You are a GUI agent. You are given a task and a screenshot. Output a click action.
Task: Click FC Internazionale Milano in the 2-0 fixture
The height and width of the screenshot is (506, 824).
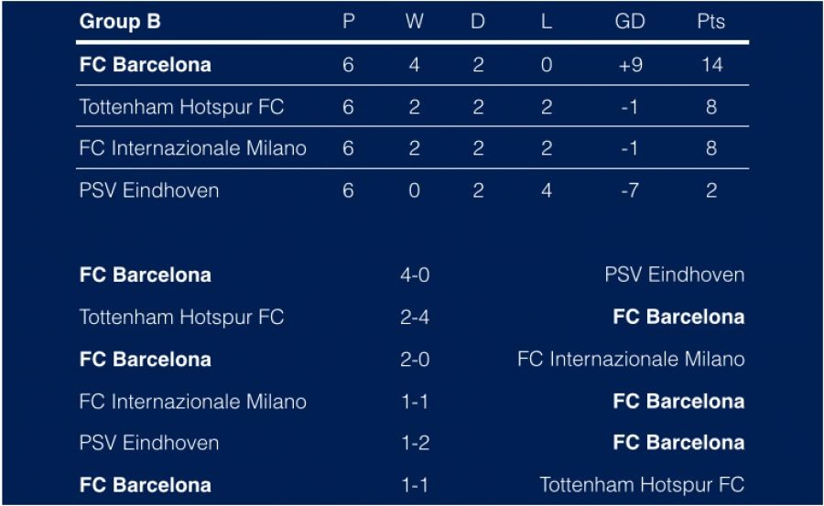631,360
